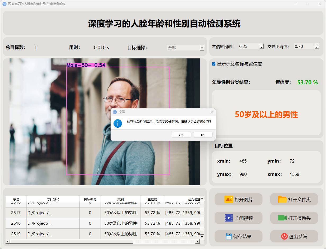
Task: Click into the 置信度阈值 input field
Action: click(248, 47)
